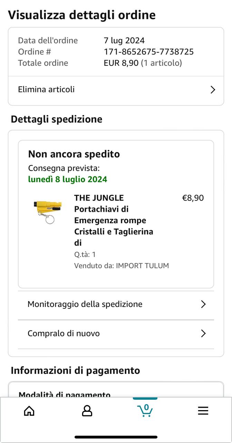
Task: Open Monitoraggio della spedizione text
Action: click(85, 304)
